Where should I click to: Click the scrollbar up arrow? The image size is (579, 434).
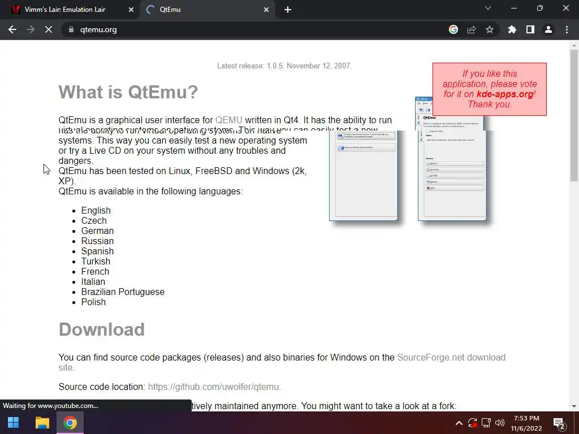point(574,45)
